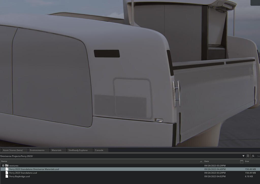Click the search magnifier icon
This screenshot has width=260, height=184.
pos(253,156)
